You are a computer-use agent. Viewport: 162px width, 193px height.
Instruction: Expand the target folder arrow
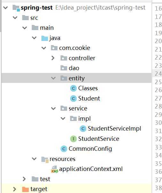point(15,189)
